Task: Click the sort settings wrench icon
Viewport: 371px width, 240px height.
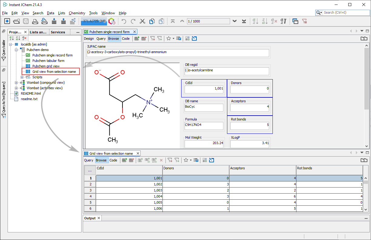Action: point(283,21)
